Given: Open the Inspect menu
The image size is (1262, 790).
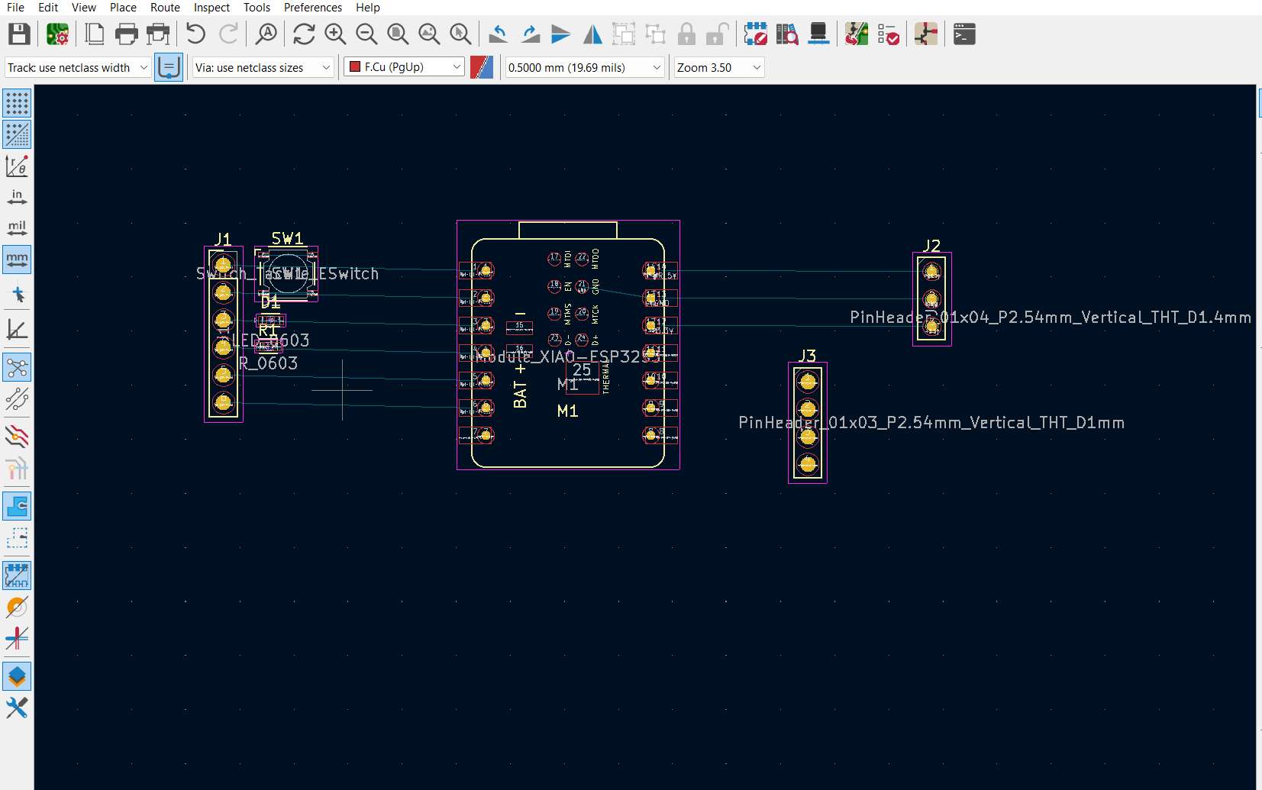Looking at the screenshot, I should tap(211, 8).
